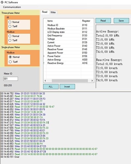Viewport: 131px width, 164px height.
Task: Click the log line at 00:14:45:938
Action: pyautogui.click(x=27, y=107)
